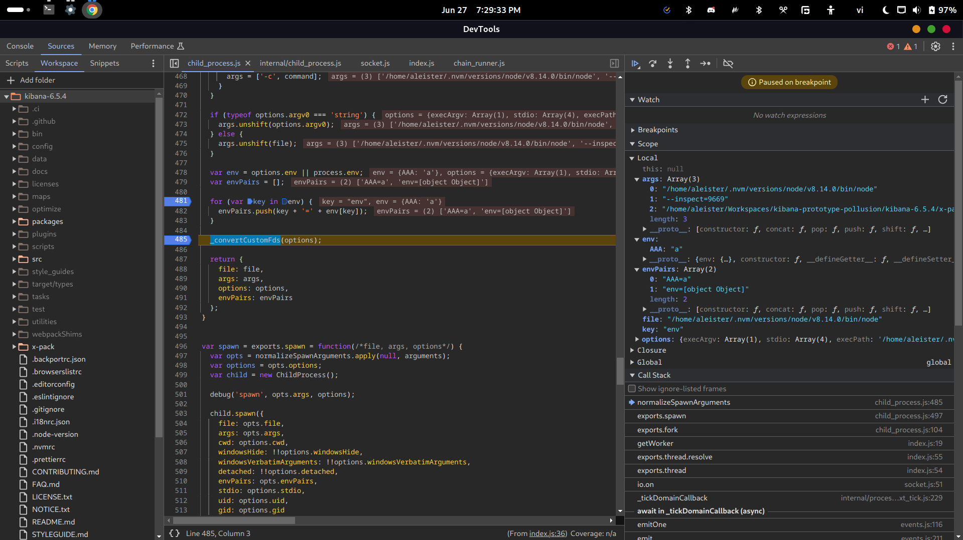963x540 pixels.
Task: Open the chain_runner.js file tab
Action: click(x=479, y=63)
